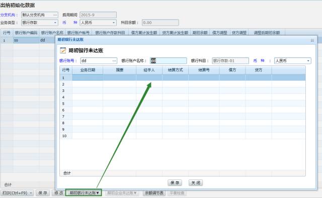Click the 结算号 column header
Viewport: 322px width, 198px height.
point(204,70)
